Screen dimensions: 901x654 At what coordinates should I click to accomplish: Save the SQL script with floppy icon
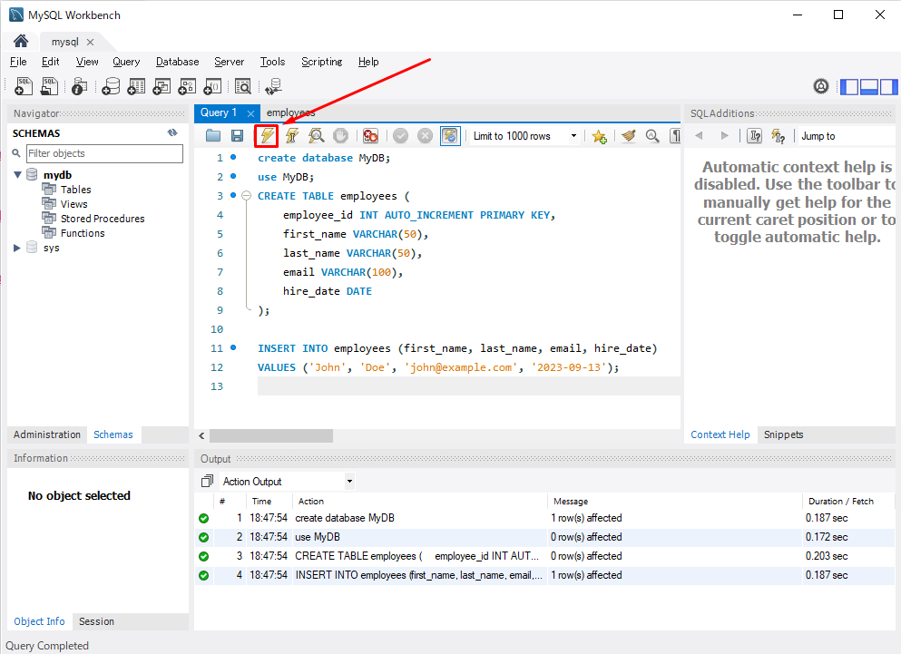pyautogui.click(x=237, y=136)
